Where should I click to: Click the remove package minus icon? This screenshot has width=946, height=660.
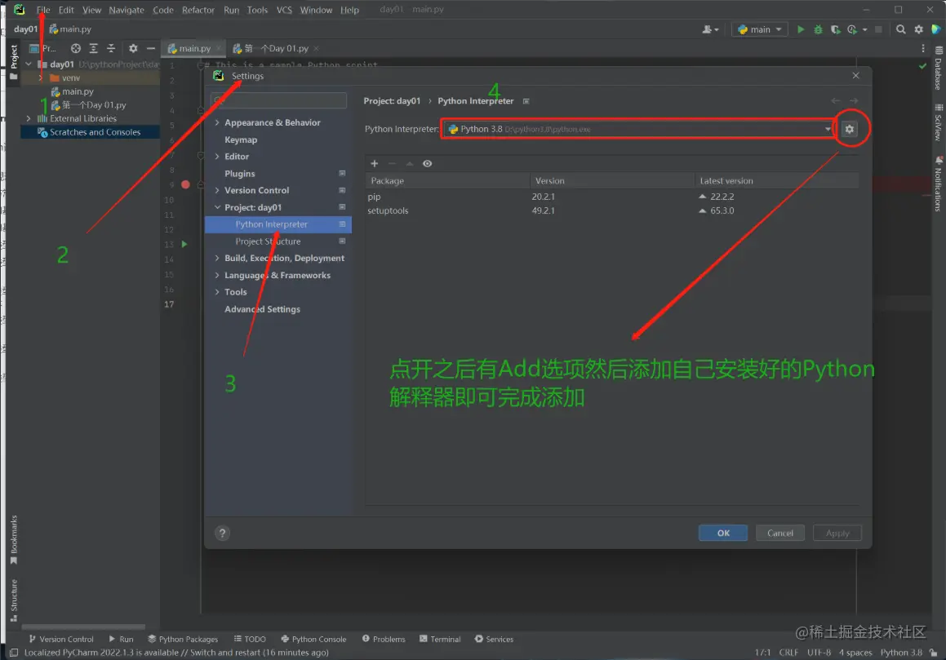(x=392, y=163)
